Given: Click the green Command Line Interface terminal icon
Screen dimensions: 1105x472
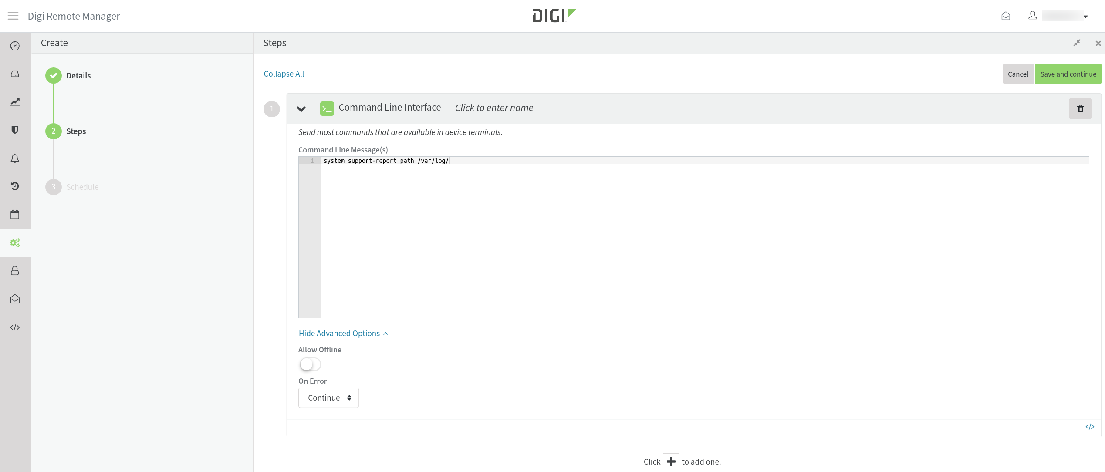Looking at the screenshot, I should (x=327, y=108).
